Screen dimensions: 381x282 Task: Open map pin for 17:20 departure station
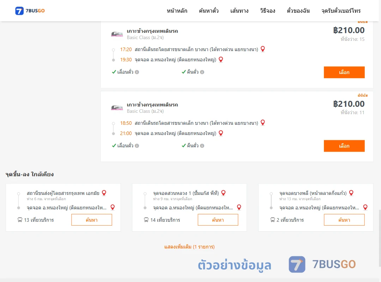point(263,49)
